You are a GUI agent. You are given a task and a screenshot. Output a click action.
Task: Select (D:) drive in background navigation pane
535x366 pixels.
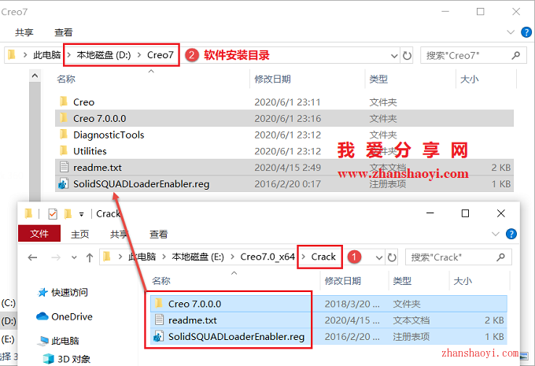tap(8, 321)
